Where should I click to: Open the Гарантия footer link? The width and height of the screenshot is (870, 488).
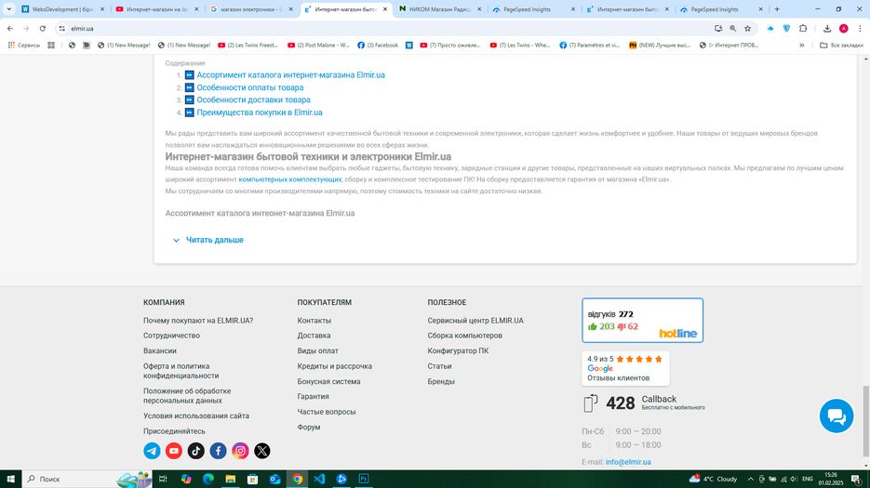pos(313,397)
